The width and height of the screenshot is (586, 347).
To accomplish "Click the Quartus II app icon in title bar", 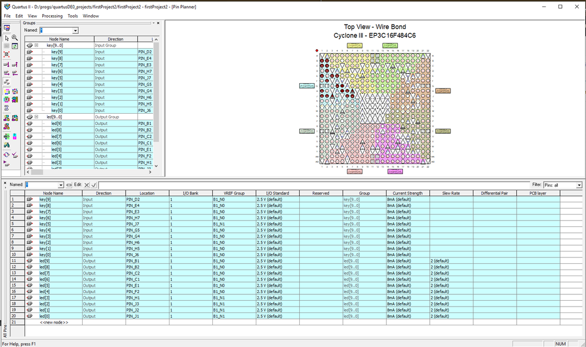I will tap(6, 6).
